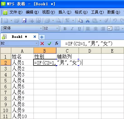Align text right

[103, 28]
